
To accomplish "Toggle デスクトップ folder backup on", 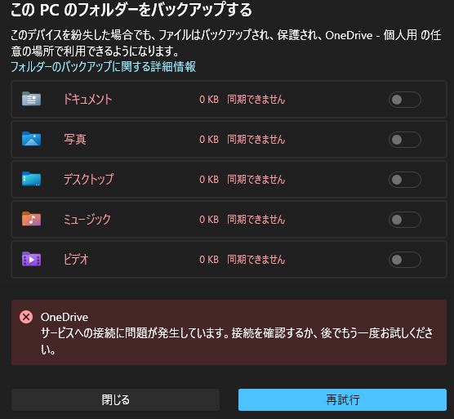I will pos(404,180).
